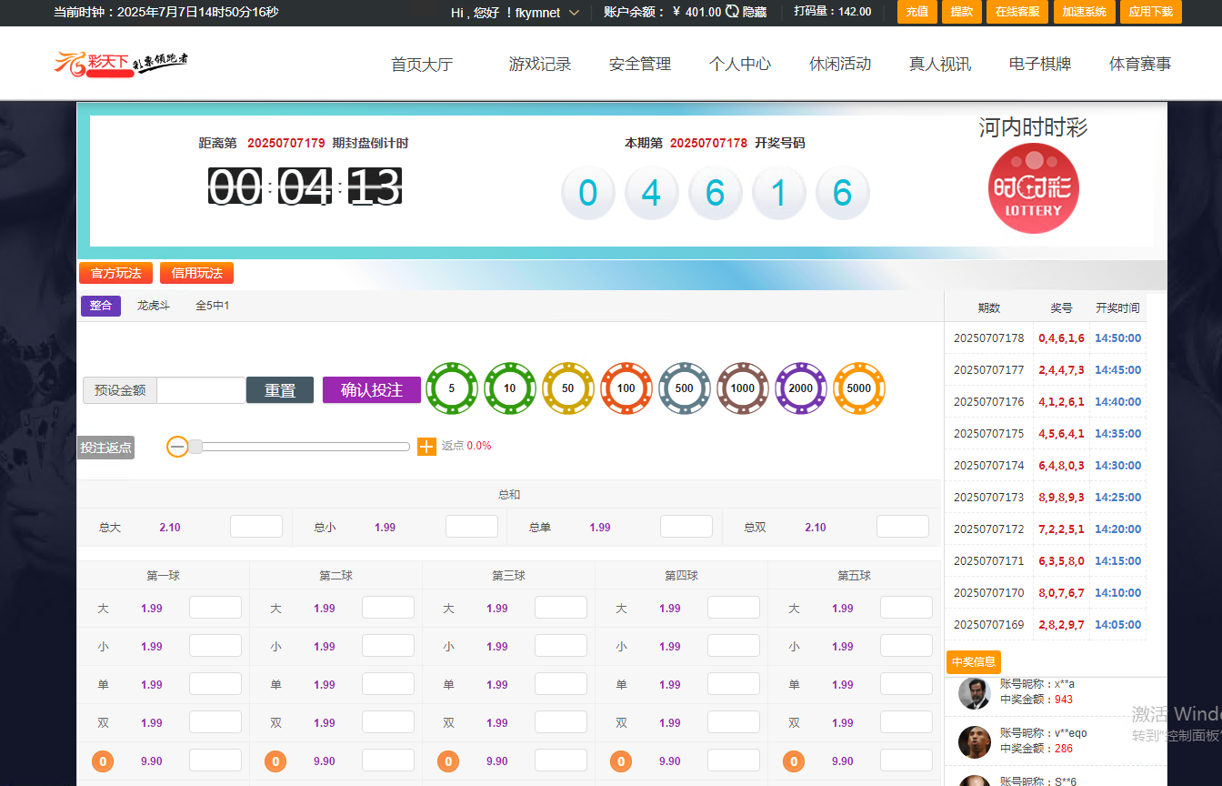This screenshot has width=1222, height=786.
Task: Open 游戏记录 from the navigation menu
Action: point(540,64)
